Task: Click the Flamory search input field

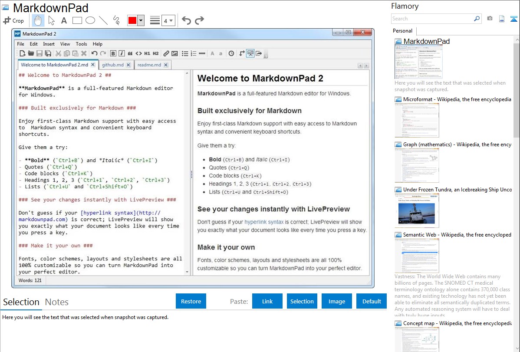Action: [x=432, y=19]
